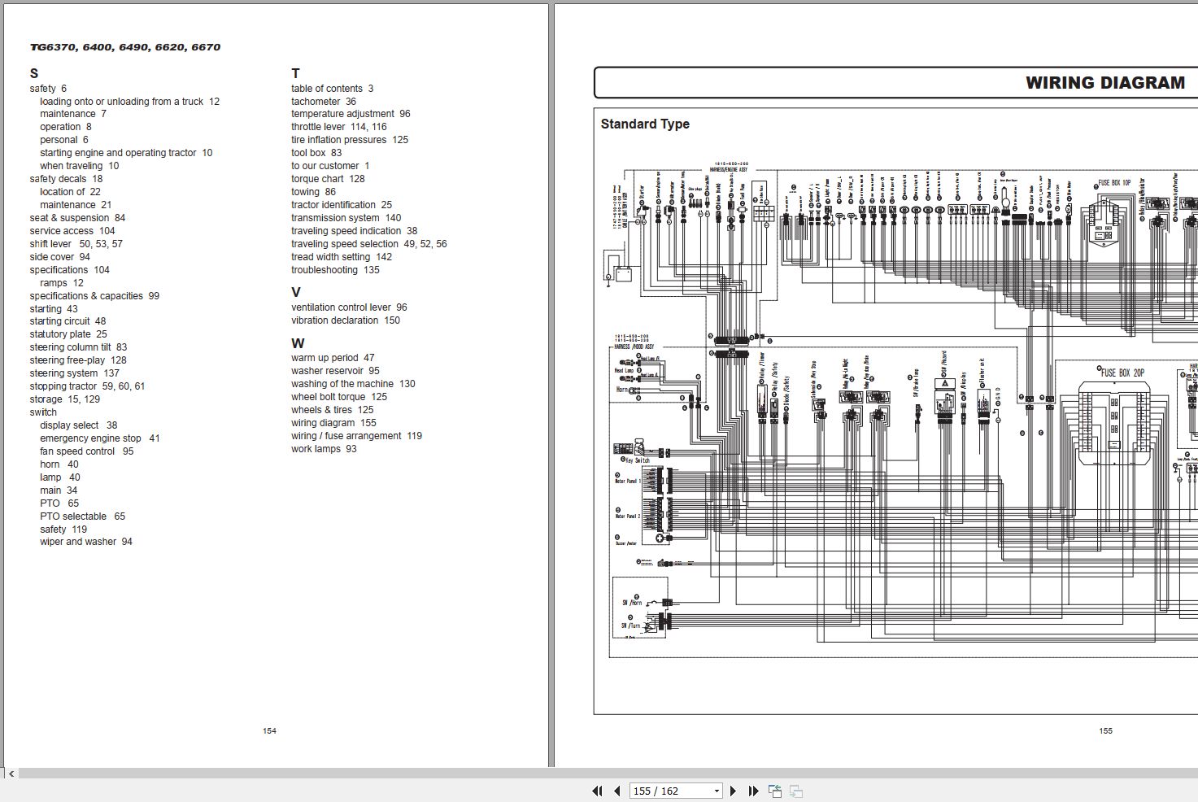Screen dimensions: 1198x802
Task: Click the wiring diagram 155 index entry
Action: pos(333,423)
